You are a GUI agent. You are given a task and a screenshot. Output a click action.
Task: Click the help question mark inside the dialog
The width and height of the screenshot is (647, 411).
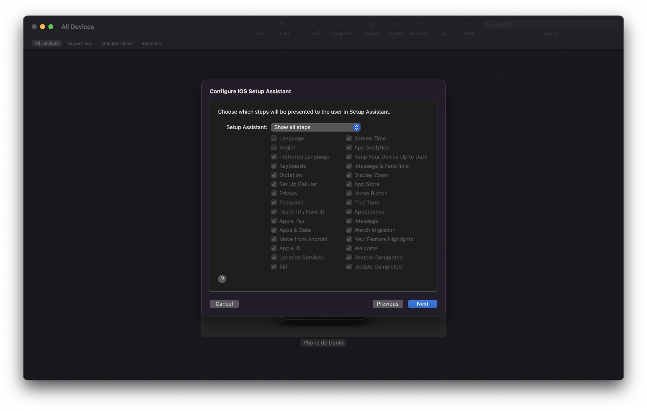tap(222, 279)
